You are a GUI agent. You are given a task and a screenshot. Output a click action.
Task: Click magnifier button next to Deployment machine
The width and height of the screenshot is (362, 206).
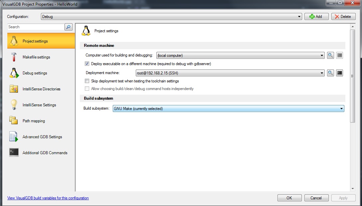coord(330,73)
